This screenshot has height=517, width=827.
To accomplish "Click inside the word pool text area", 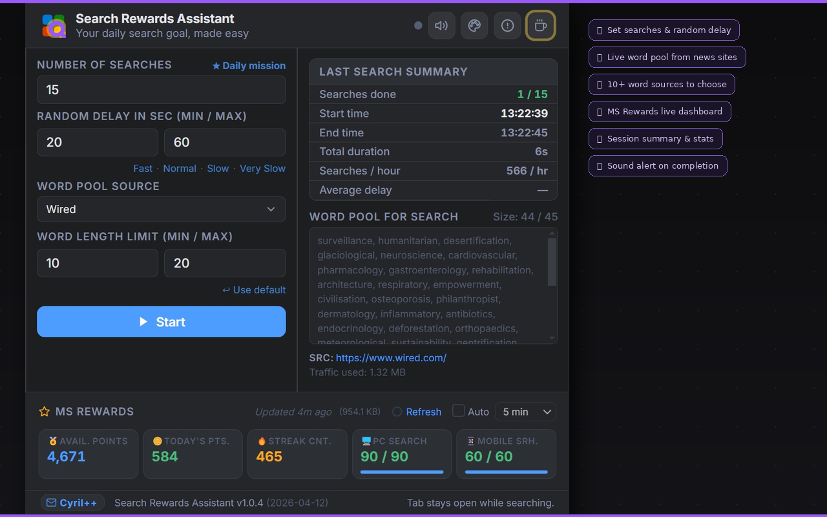I will pos(429,286).
